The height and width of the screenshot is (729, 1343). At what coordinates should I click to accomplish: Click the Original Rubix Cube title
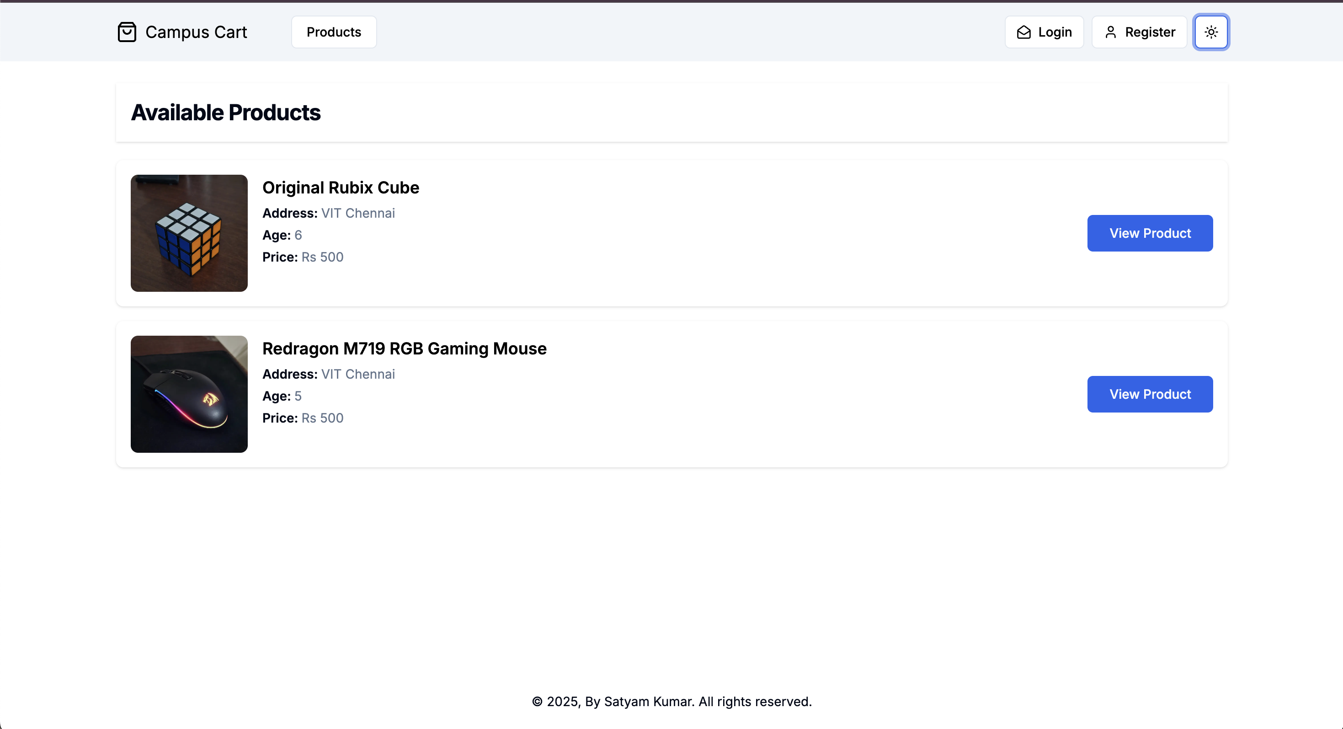coord(341,188)
